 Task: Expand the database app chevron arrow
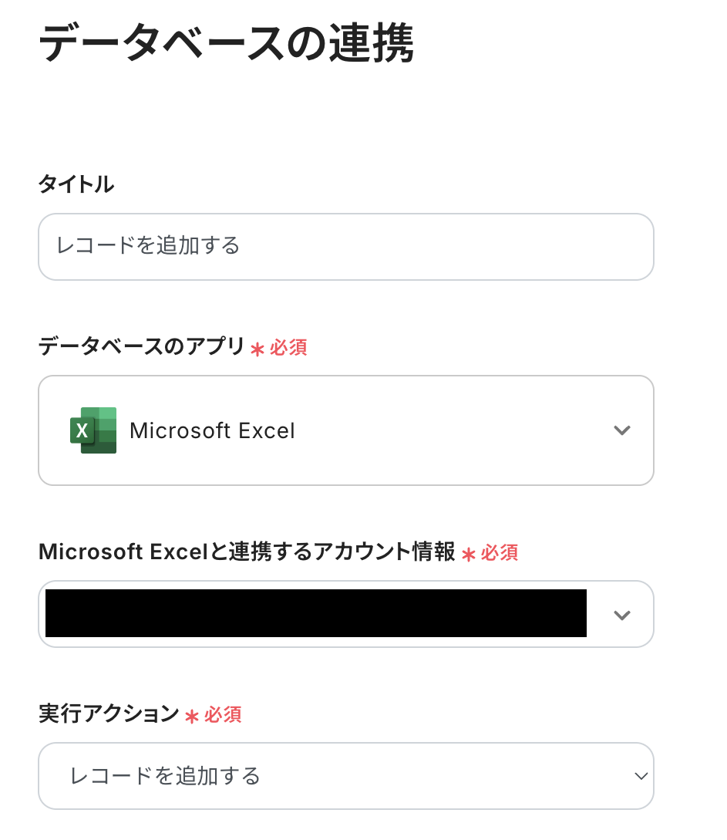point(621,430)
